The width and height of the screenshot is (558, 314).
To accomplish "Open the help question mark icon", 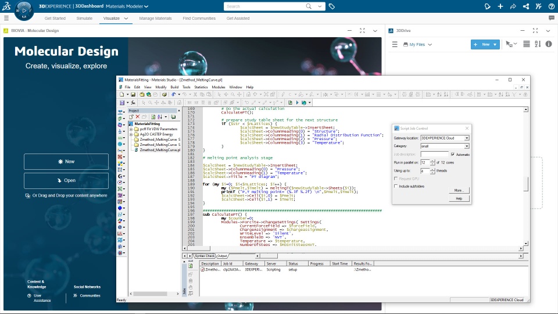I will tap(551, 6).
